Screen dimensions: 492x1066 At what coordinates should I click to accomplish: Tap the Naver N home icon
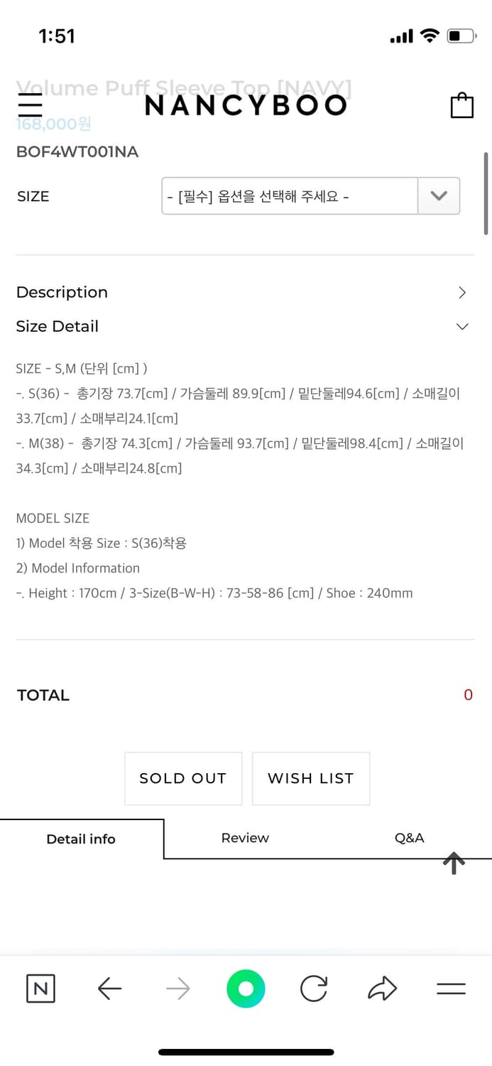pos(40,988)
